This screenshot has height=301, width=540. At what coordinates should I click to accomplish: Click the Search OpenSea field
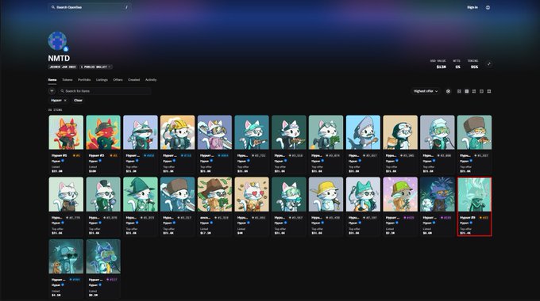[90, 7]
